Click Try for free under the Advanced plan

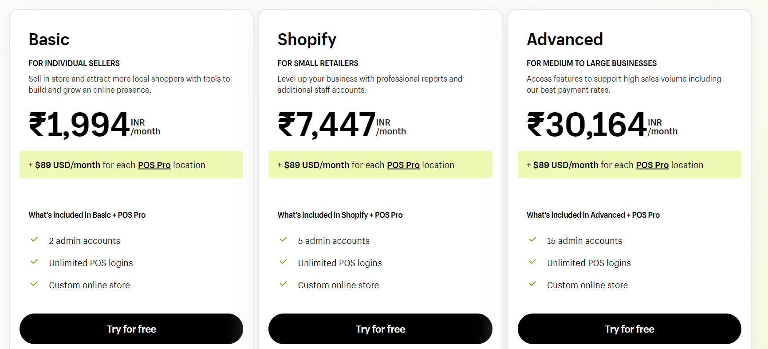630,329
